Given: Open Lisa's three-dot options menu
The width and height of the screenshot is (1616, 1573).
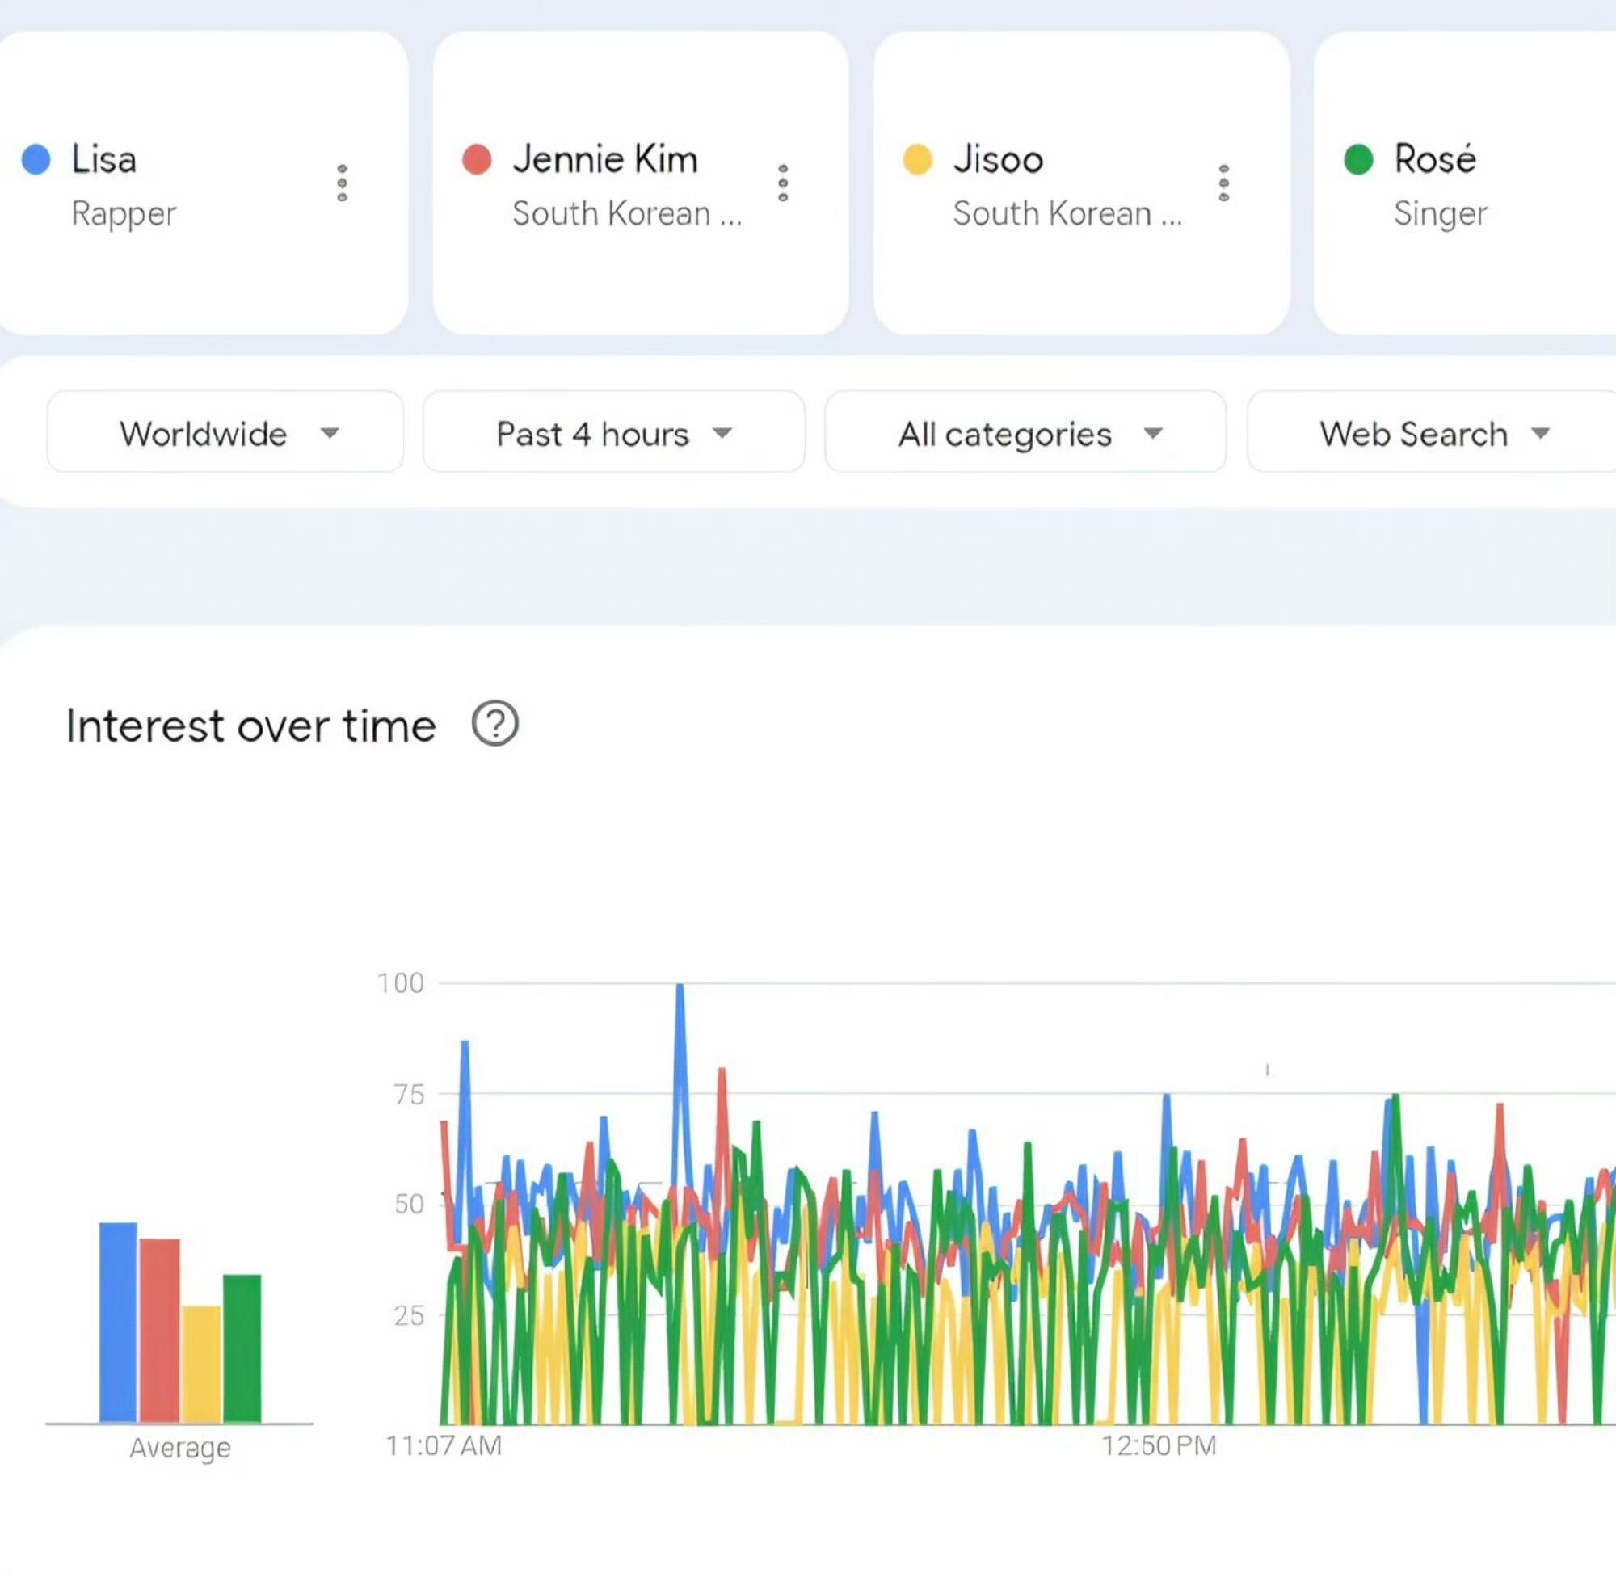Looking at the screenshot, I should (342, 183).
